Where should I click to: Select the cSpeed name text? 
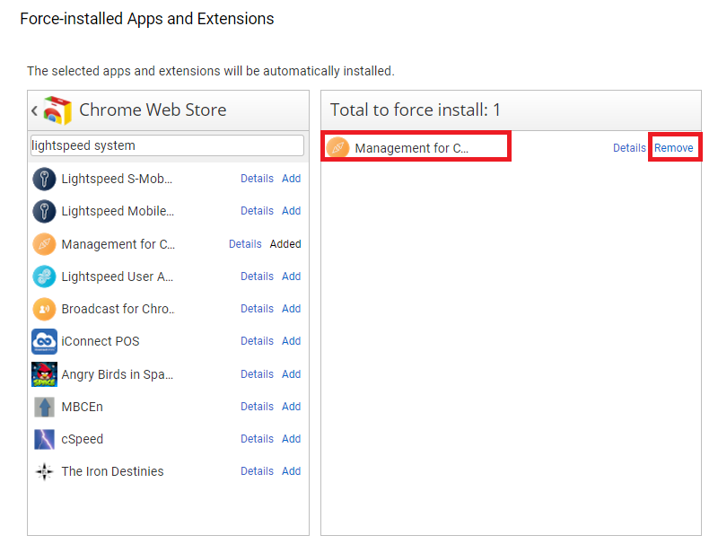point(82,439)
